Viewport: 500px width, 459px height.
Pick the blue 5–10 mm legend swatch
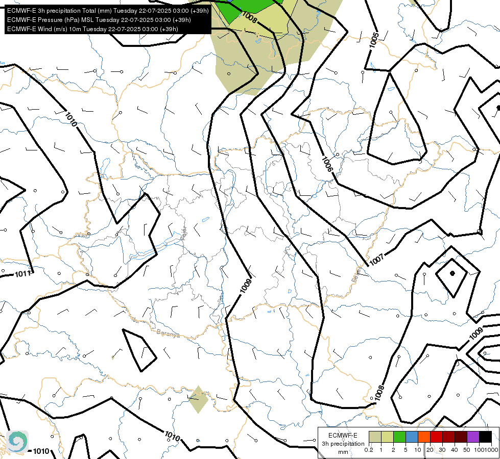click(412, 437)
